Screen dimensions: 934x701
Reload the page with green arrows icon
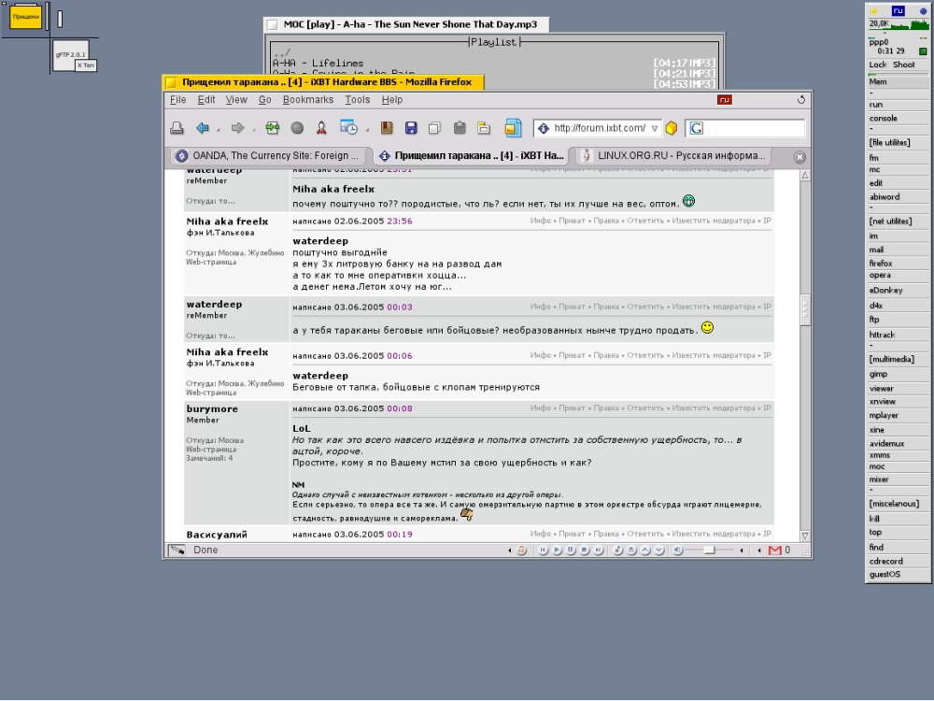pos(272,127)
